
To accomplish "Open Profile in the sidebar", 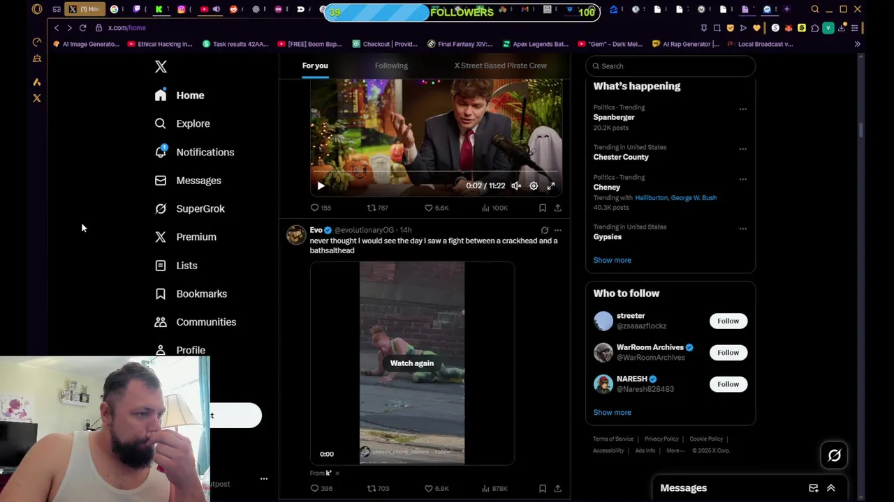I will [180, 350].
